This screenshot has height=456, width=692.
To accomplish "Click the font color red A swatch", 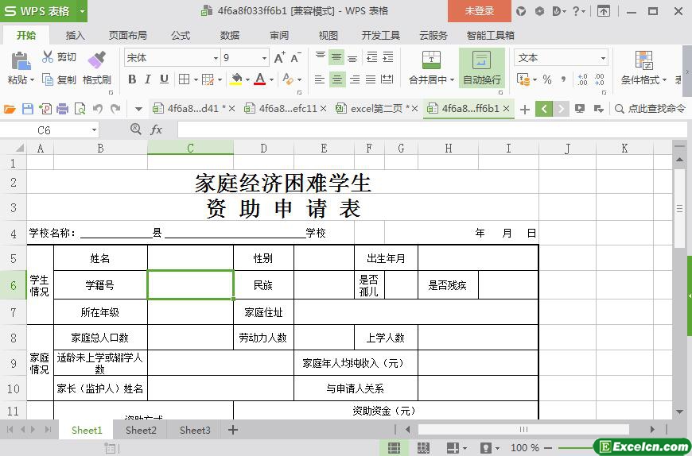I will pyautogui.click(x=259, y=79).
